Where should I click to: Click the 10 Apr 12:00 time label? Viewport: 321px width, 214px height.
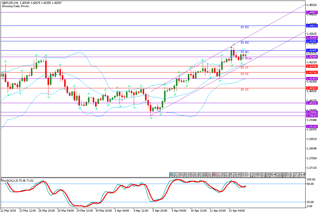click(x=199, y=211)
